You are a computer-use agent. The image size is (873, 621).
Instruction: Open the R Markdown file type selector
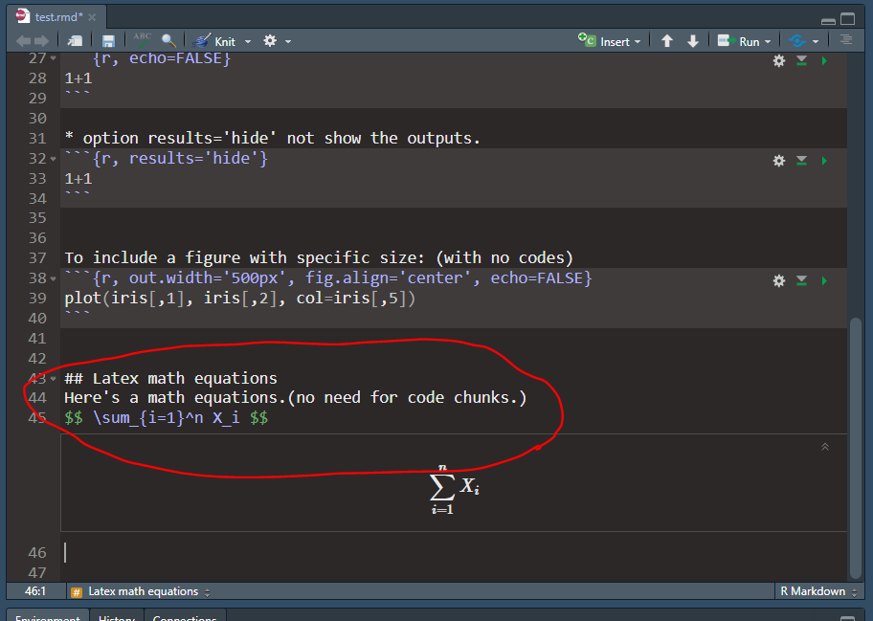pos(817,591)
